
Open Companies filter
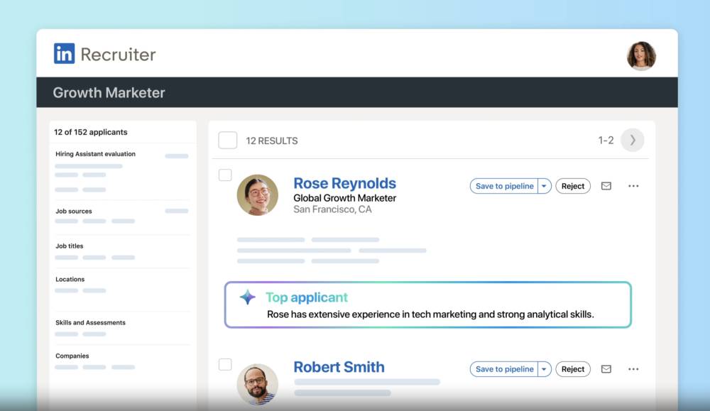tap(72, 356)
